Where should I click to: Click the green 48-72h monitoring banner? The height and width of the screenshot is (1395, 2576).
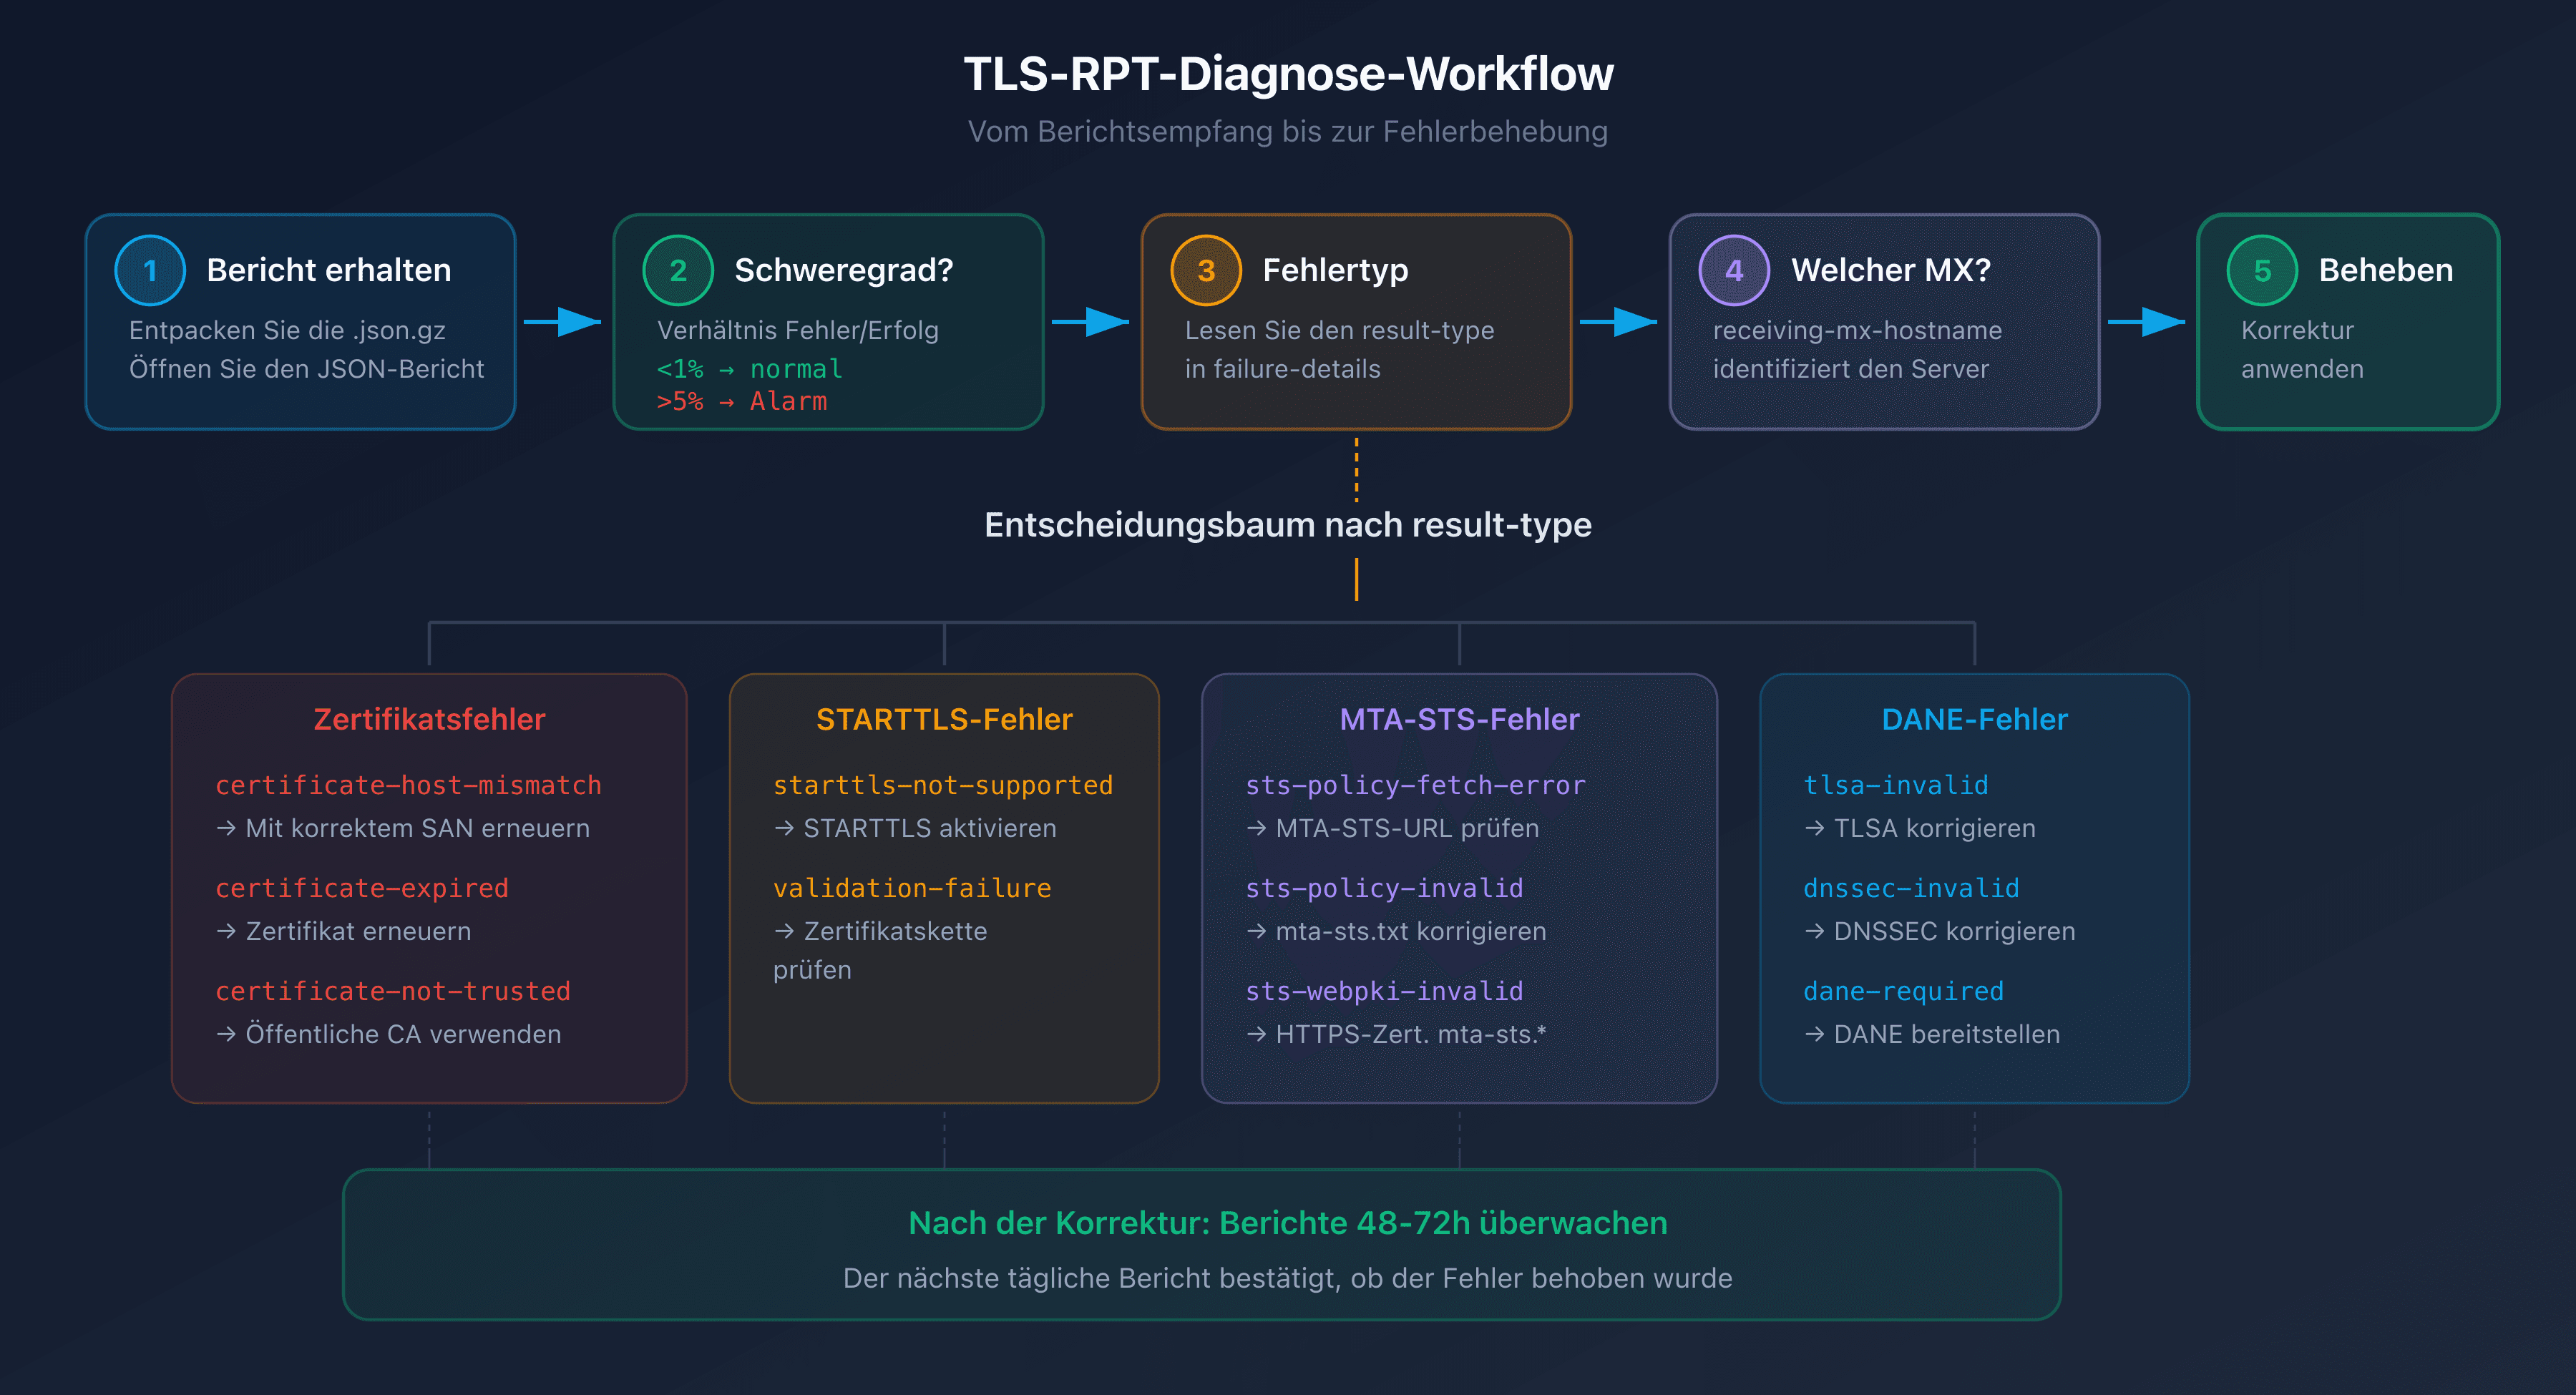click(1288, 1222)
